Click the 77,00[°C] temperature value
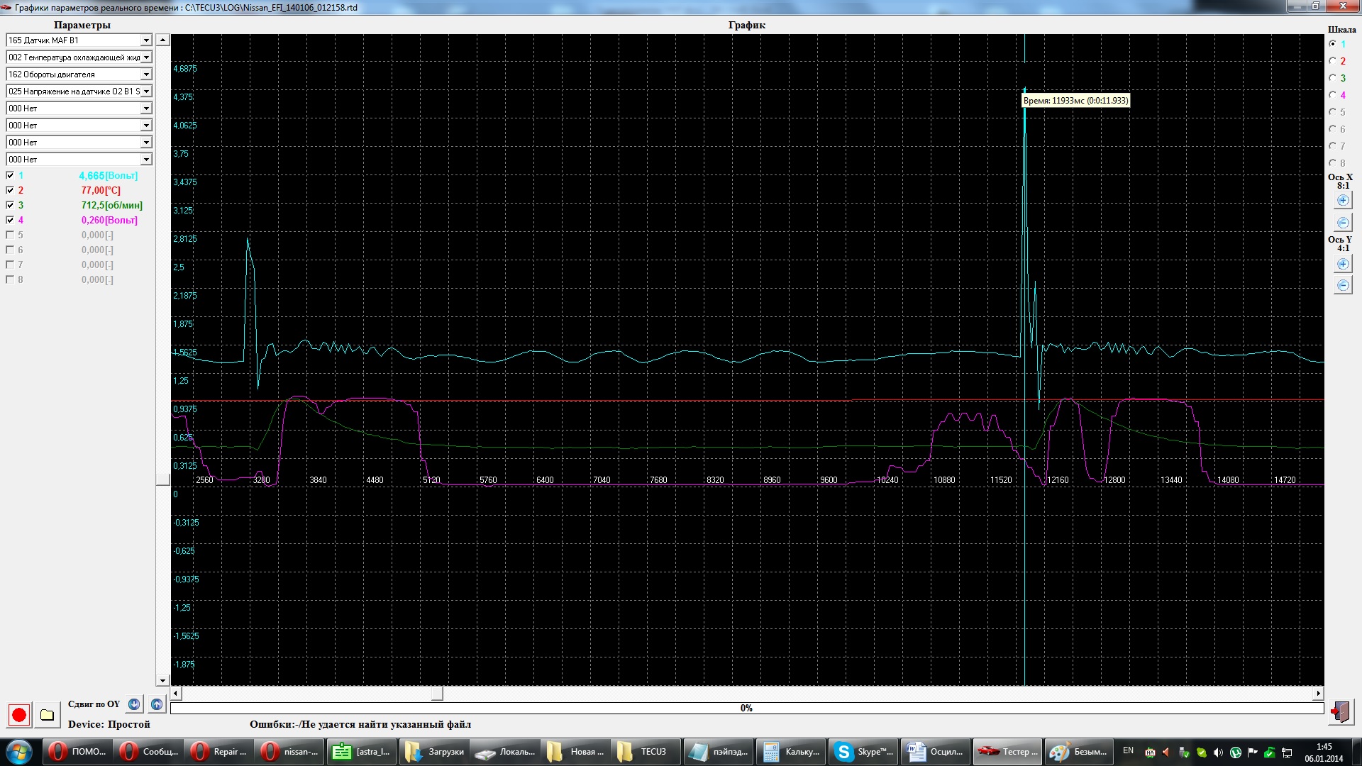Viewport: 1362px width, 766px height. pos(101,190)
